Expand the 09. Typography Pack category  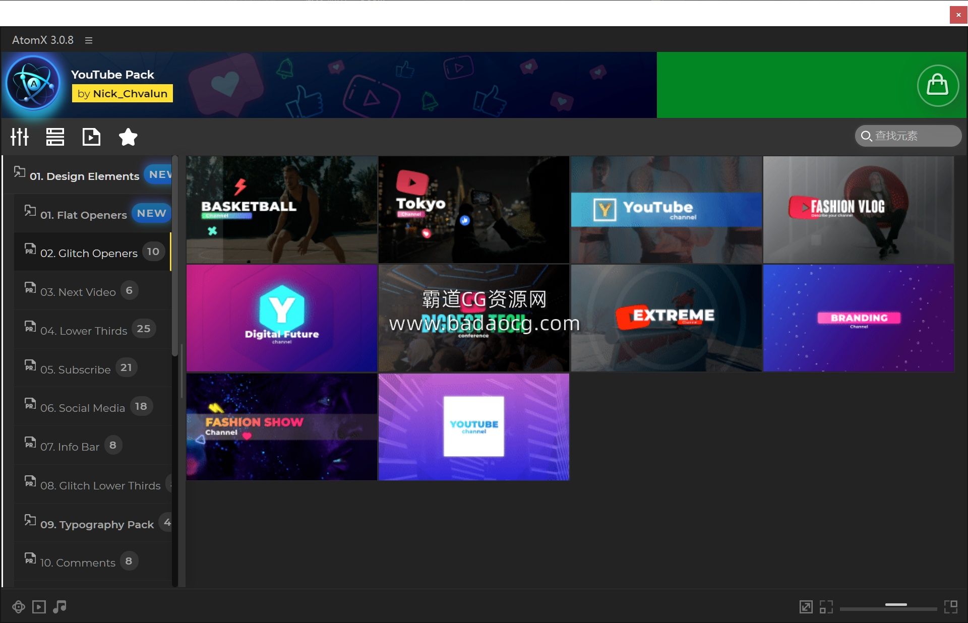93,523
